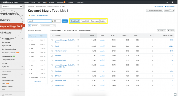
Task: Click the All lists button
Action: point(168,10)
